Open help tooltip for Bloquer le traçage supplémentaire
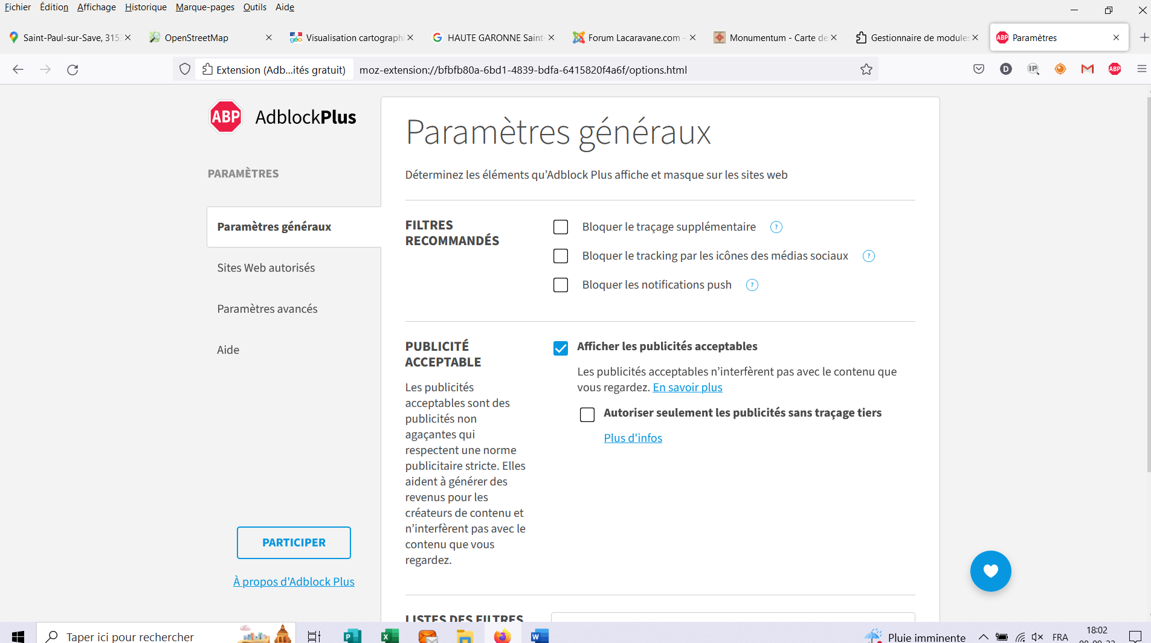Screen dimensions: 1151x643 tap(776, 227)
